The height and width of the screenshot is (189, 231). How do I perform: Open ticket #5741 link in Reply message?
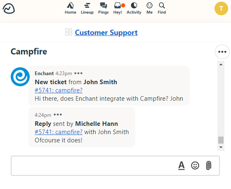point(59,132)
